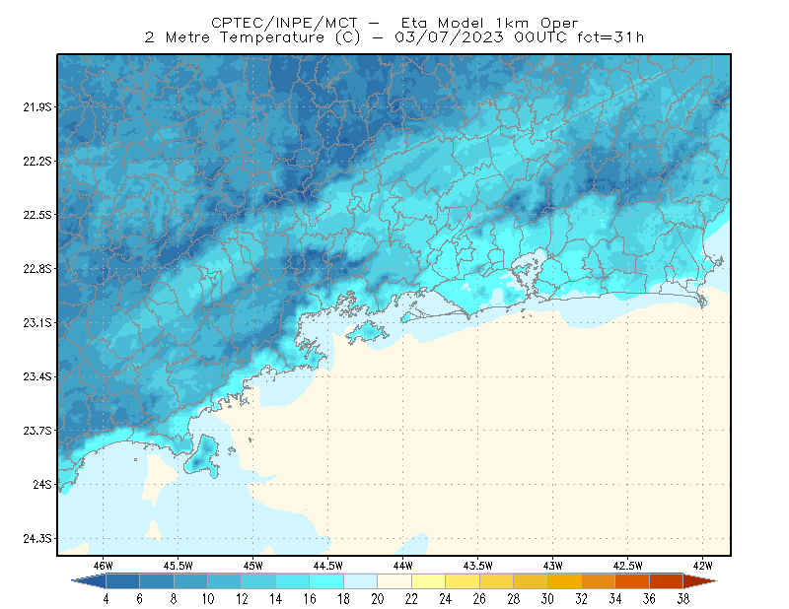
Task: Click the large island near 45.3W 23.85S
Action: coord(202,456)
